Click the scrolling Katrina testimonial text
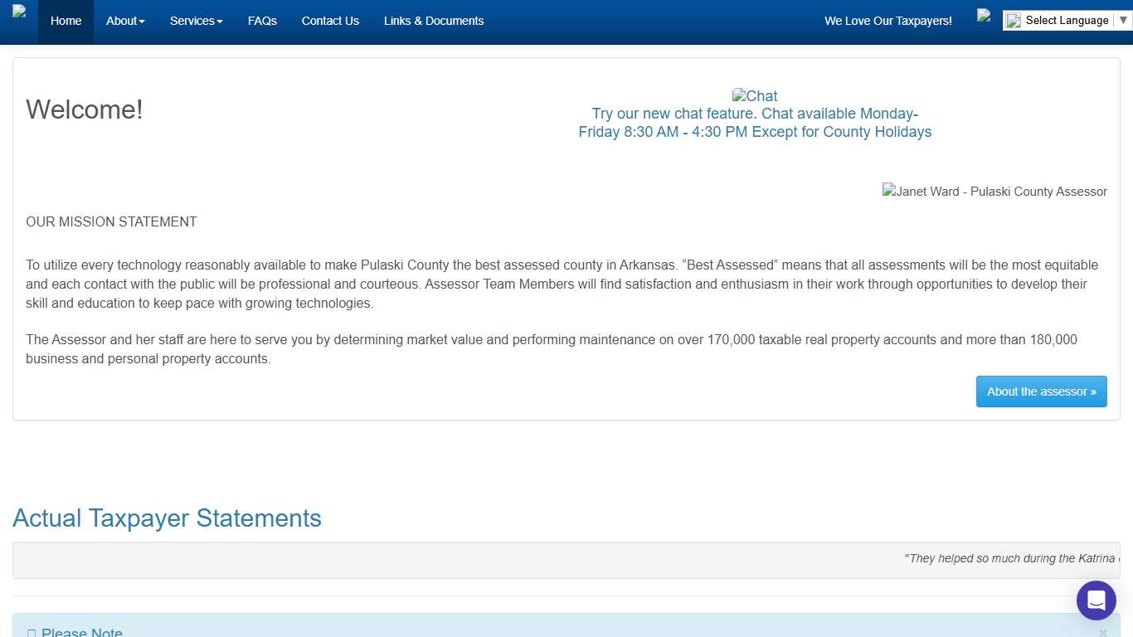This screenshot has width=1133, height=637. tap(1010, 559)
